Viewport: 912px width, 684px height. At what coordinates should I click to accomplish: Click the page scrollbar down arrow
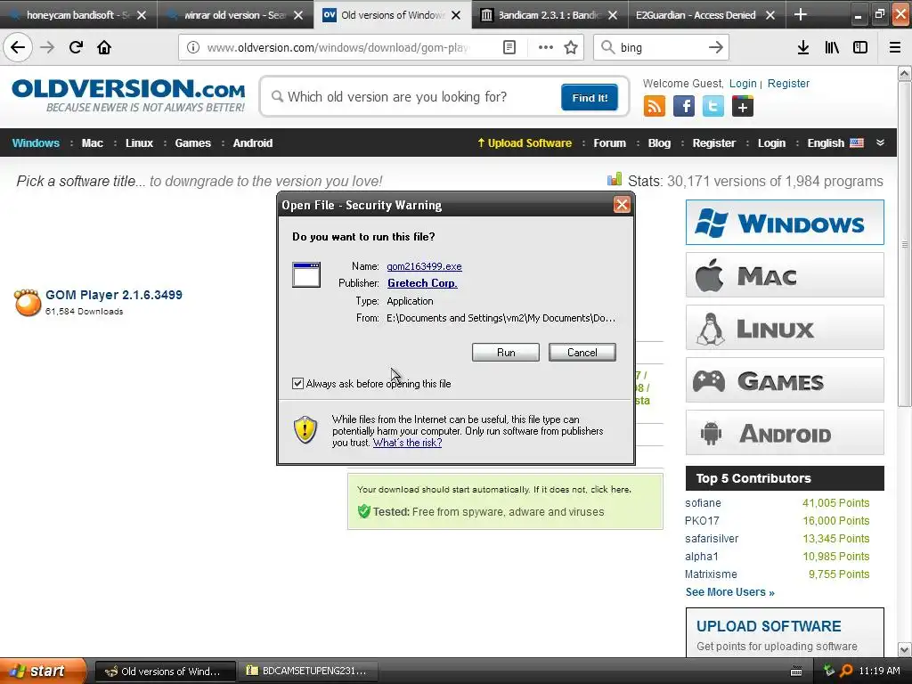point(905,649)
